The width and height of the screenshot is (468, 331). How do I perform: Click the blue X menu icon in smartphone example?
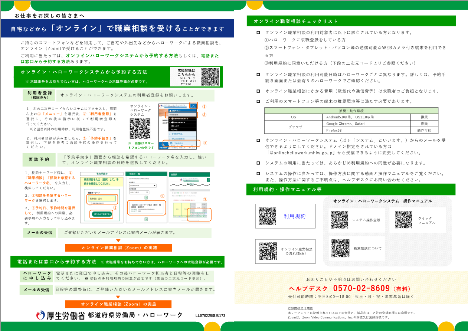click(x=193, y=106)
